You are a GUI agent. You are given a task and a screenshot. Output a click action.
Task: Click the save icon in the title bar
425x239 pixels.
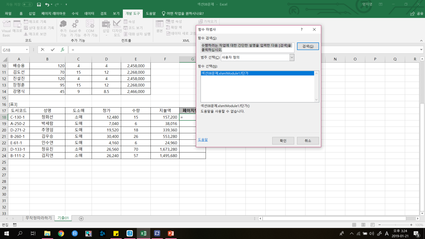click(39, 5)
